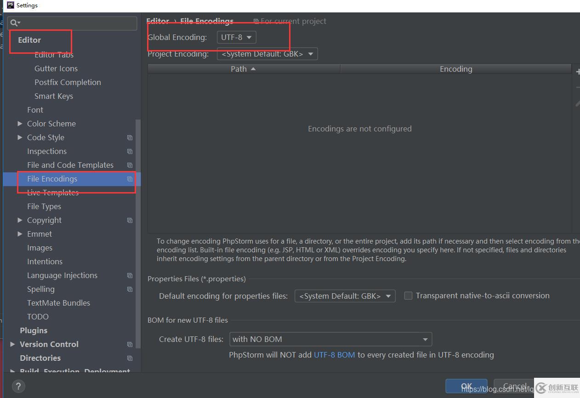
Task: Select the Font settings page
Action: click(35, 110)
